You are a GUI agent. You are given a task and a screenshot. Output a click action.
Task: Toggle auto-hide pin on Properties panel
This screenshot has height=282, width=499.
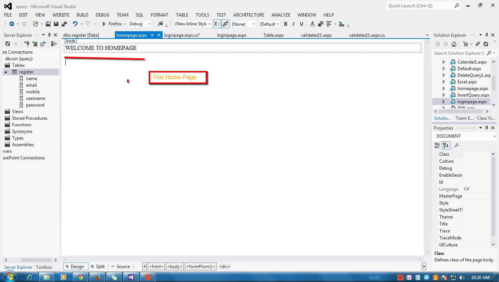(x=487, y=128)
